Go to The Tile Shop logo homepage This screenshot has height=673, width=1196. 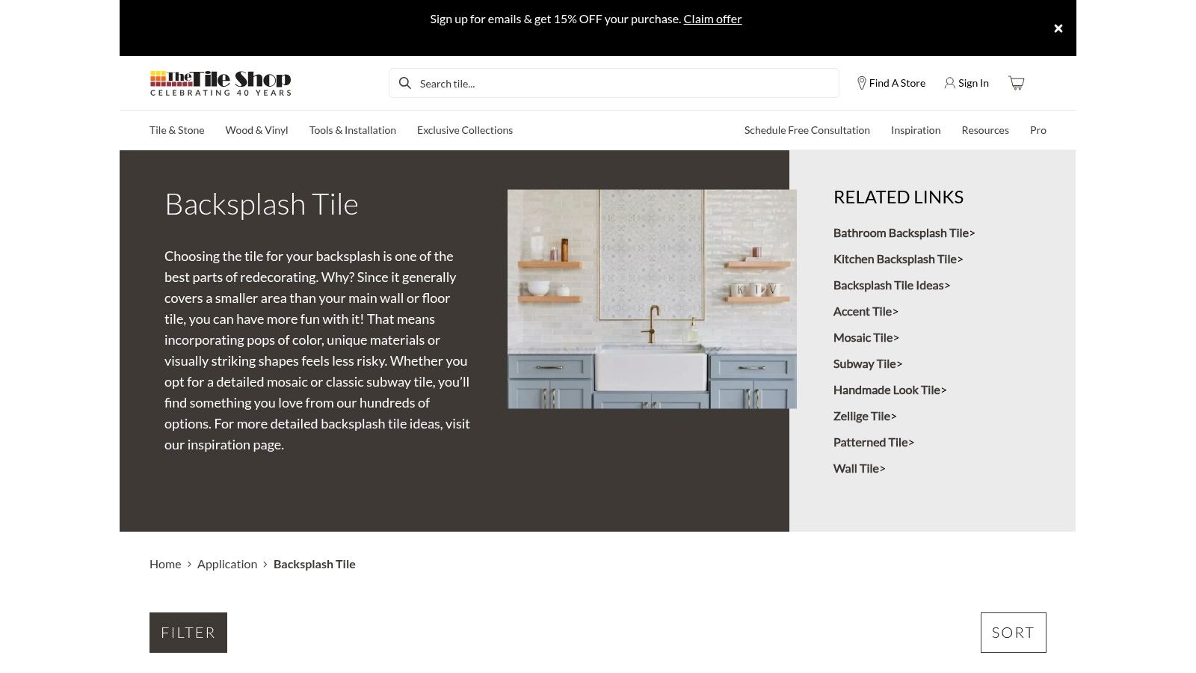click(x=221, y=83)
